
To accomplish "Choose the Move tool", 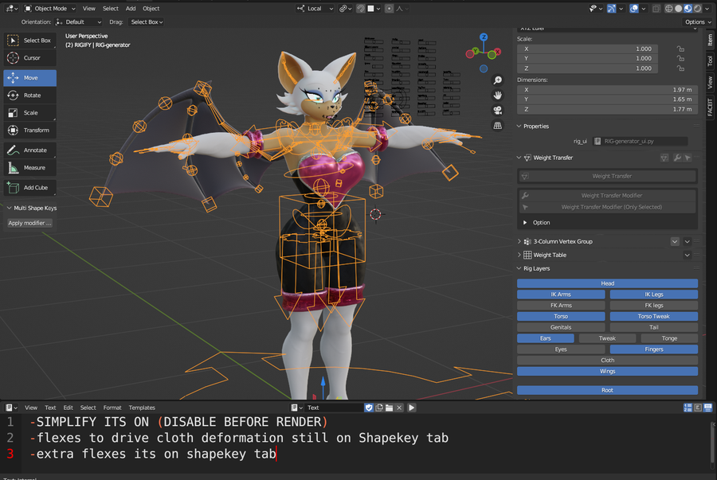I will (x=29, y=78).
